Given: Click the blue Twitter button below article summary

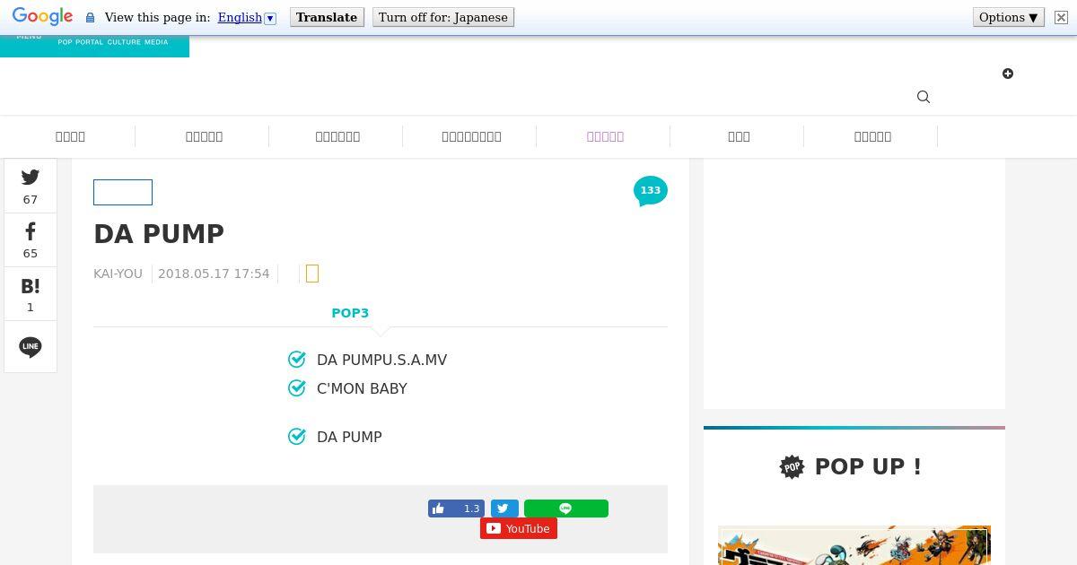Looking at the screenshot, I should pos(504,508).
